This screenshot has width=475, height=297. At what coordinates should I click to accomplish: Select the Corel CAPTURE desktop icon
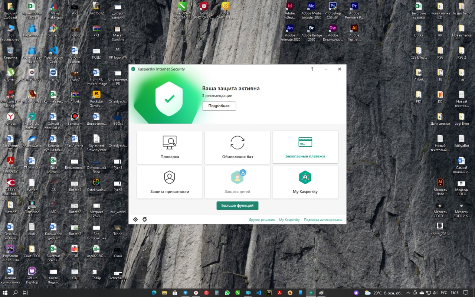click(225, 10)
